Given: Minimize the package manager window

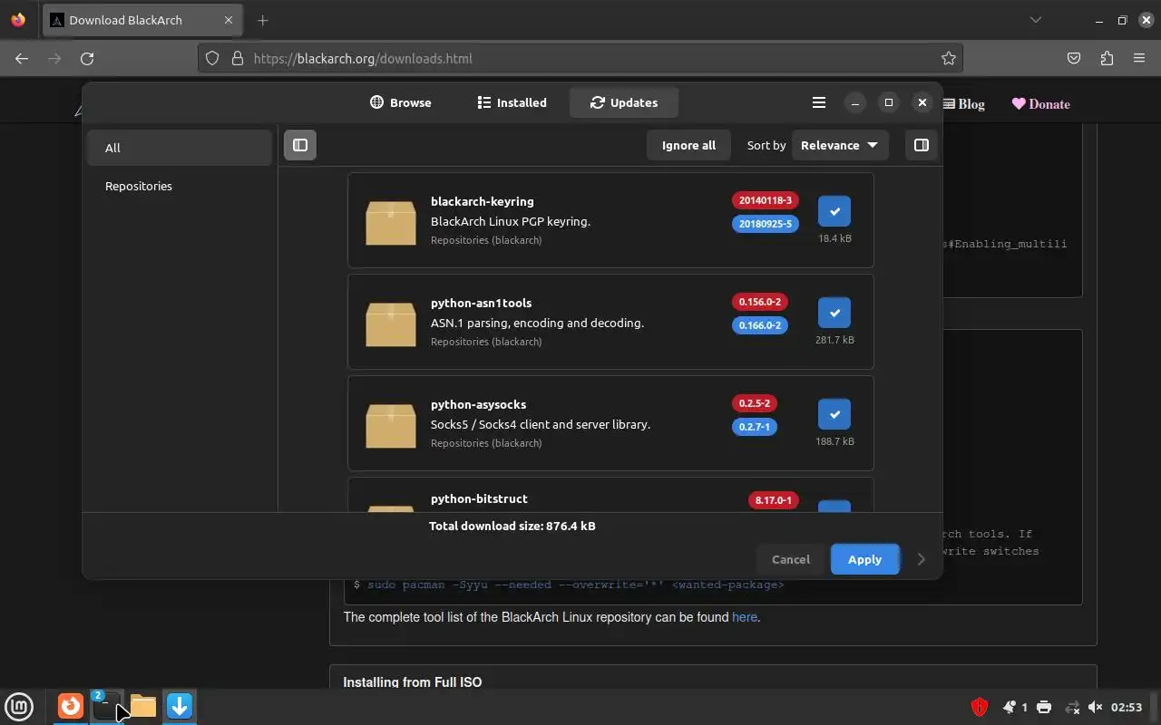Looking at the screenshot, I should point(855,102).
